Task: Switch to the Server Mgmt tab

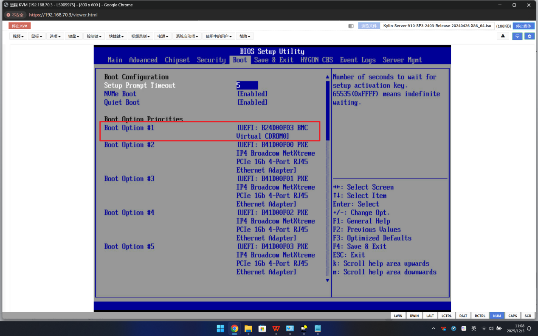Action: (x=402, y=60)
